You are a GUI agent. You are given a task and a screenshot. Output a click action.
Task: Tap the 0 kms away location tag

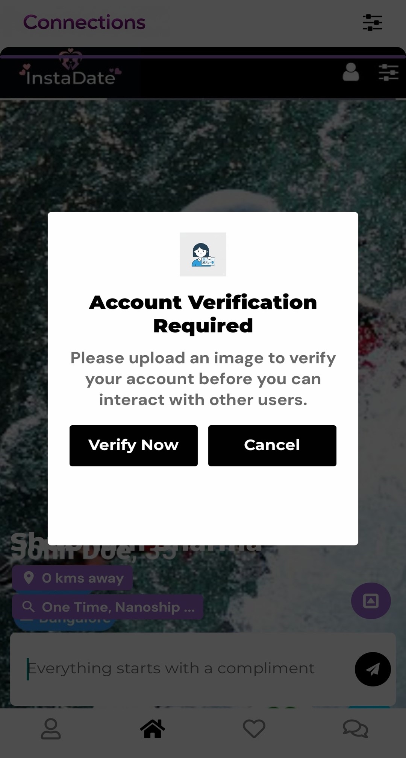(x=73, y=578)
